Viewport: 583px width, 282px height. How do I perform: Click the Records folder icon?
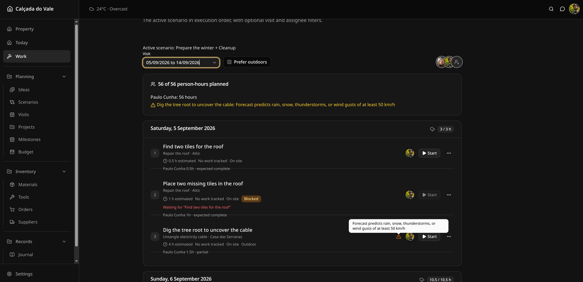[x=9, y=242]
